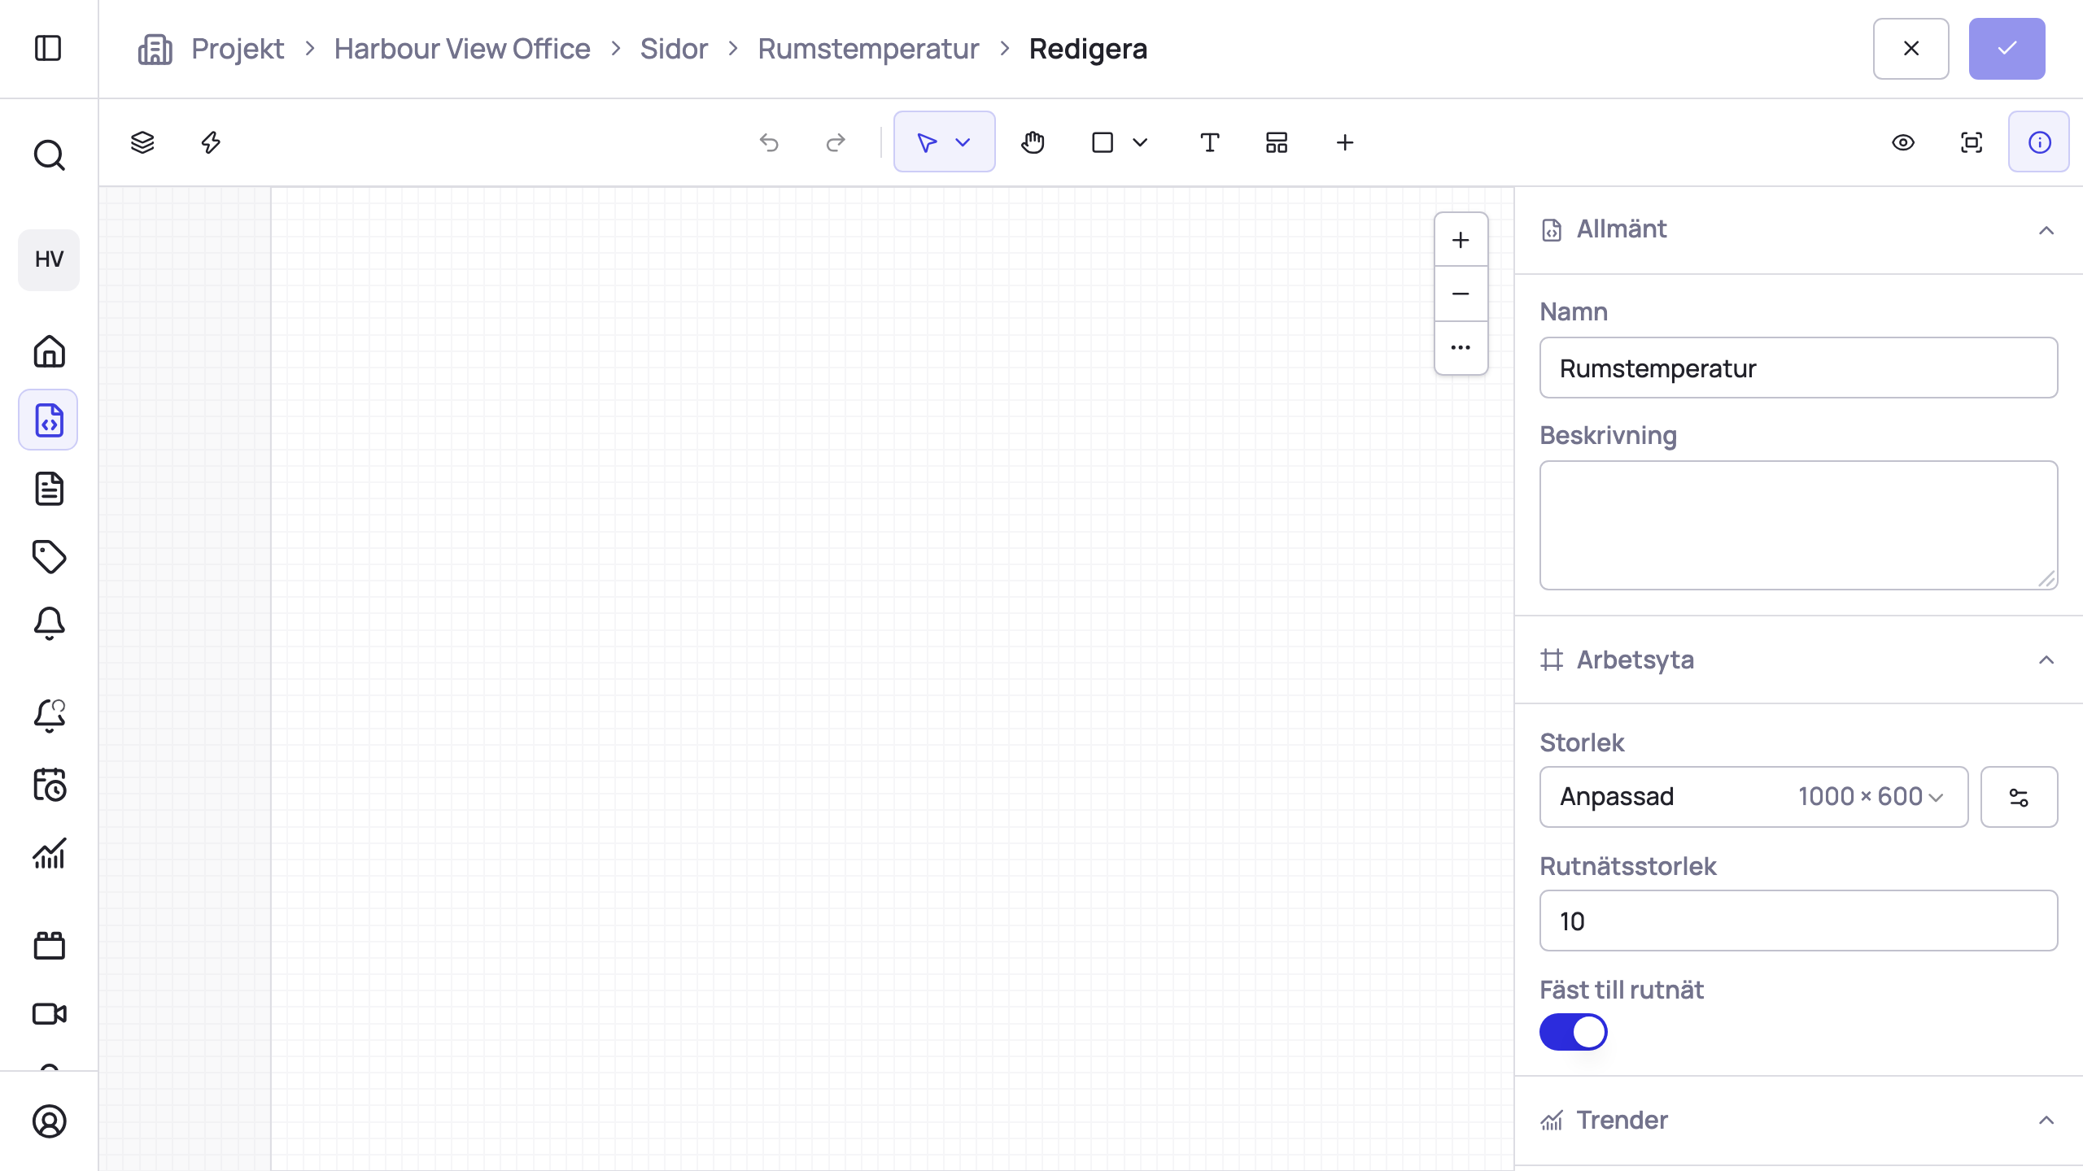This screenshot has width=2083, height=1171.
Task: Open the lightning bolt actions icon
Action: [x=211, y=142]
